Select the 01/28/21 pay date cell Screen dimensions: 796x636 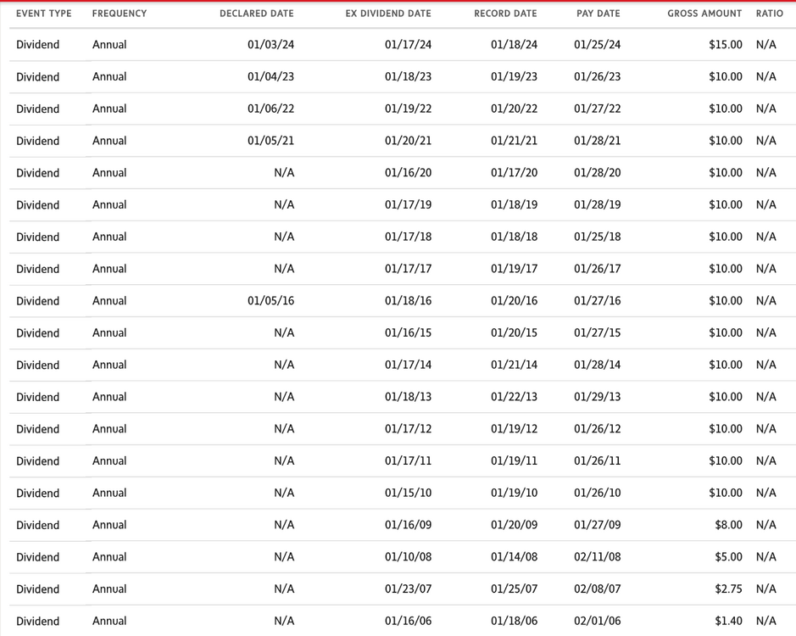click(x=597, y=141)
